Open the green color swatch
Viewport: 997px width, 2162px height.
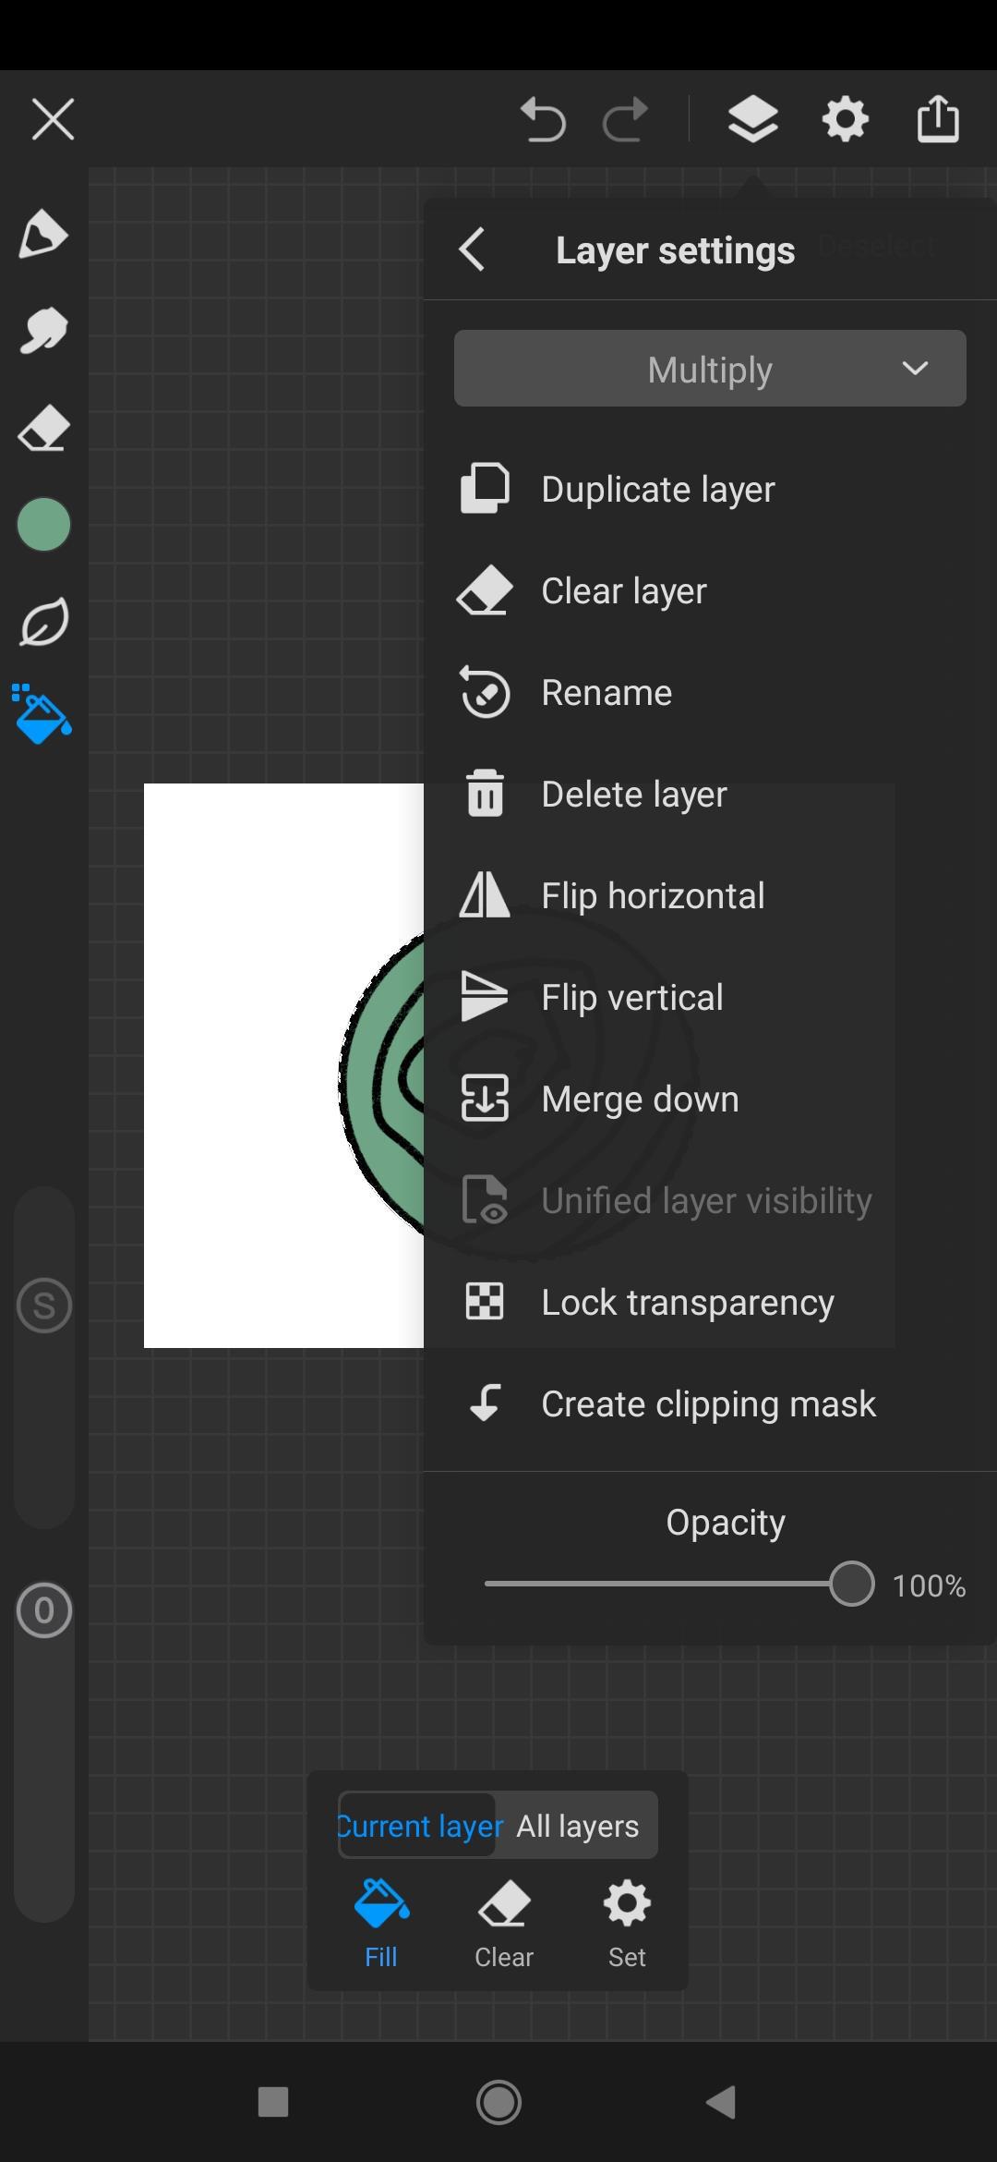point(43,525)
